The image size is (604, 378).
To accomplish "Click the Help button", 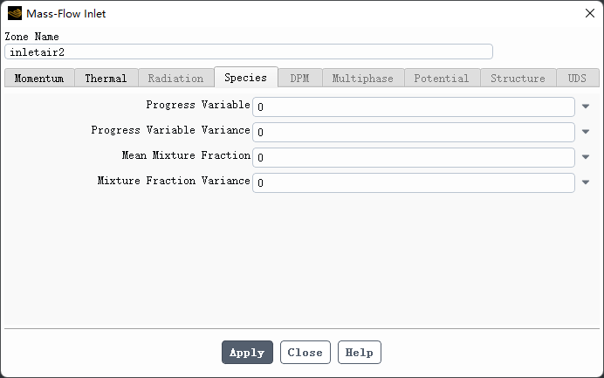I will [x=359, y=353].
